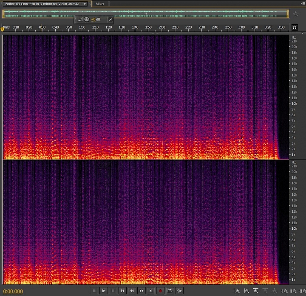Click Zoom Out Amplitude icon
306x296 pixels.
click(246, 291)
